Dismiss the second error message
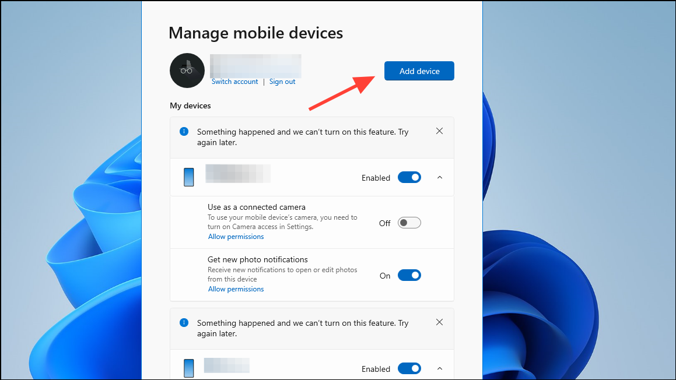This screenshot has height=380, width=676. click(439, 322)
